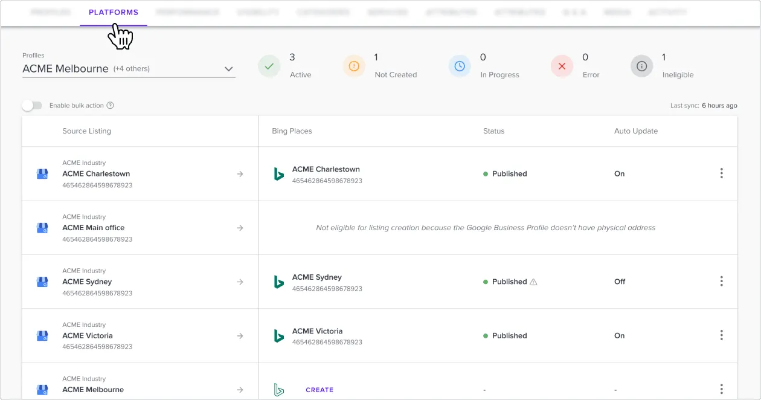
Task: Click the Active count label
Action: point(300,75)
